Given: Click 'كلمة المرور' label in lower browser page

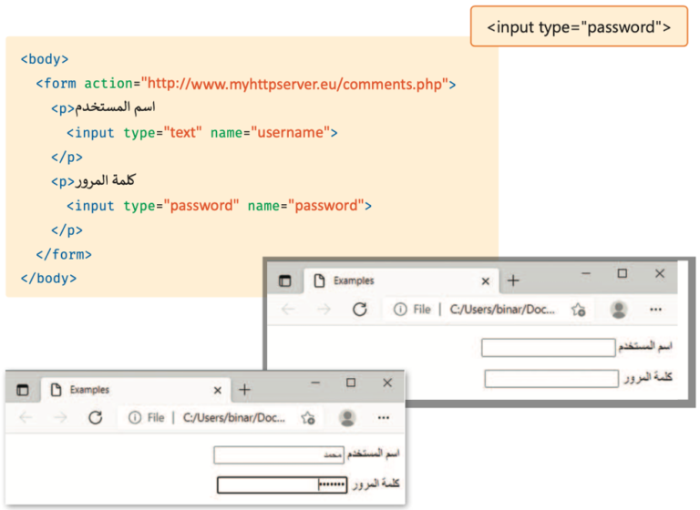Looking at the screenshot, I should (376, 484).
